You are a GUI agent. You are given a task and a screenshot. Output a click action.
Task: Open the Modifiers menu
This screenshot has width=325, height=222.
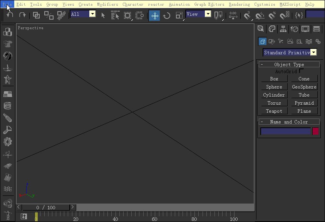tap(107, 4)
